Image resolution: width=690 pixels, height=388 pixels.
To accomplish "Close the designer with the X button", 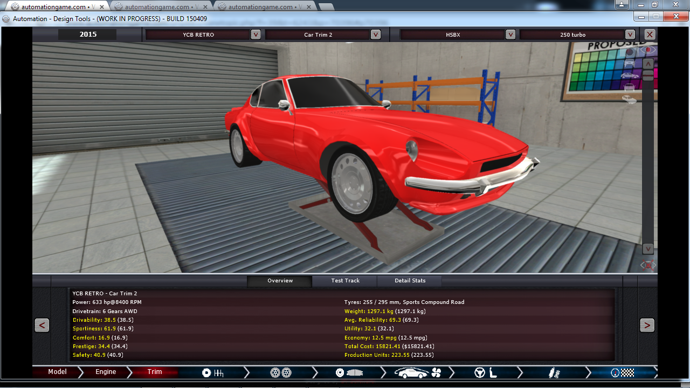I will 650,34.
